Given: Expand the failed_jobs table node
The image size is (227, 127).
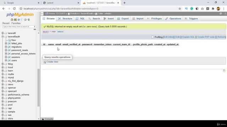Looking at the screenshot, I should pyautogui.click(x=6, y=43).
